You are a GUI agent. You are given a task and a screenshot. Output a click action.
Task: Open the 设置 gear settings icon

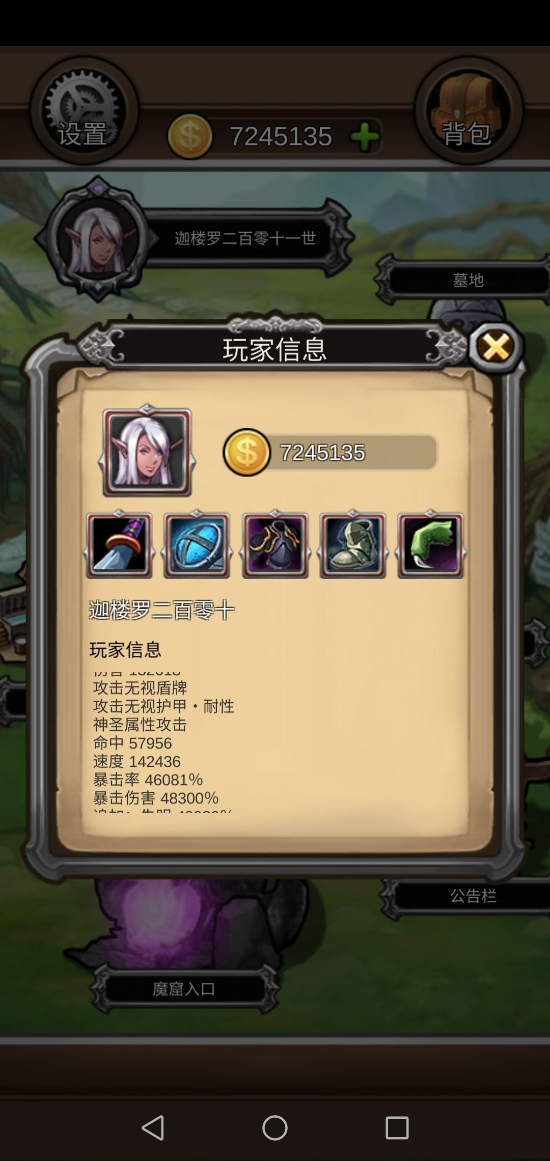(84, 110)
